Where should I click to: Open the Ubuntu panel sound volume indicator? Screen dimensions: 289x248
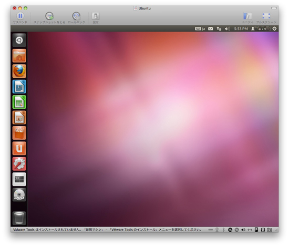coord(227,29)
